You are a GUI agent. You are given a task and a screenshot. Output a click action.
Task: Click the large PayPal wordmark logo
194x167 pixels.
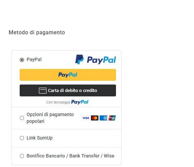coord(101,60)
